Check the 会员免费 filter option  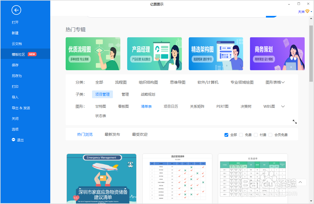pos(270,135)
